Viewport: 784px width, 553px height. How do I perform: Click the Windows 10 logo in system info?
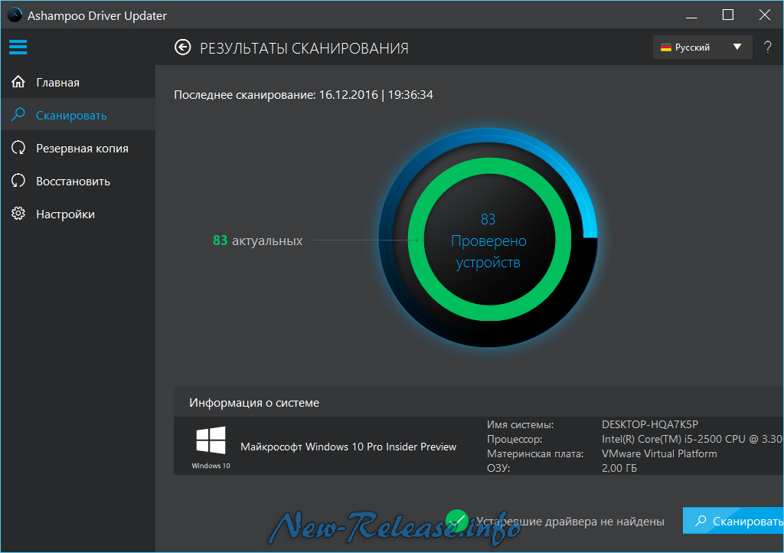(211, 440)
